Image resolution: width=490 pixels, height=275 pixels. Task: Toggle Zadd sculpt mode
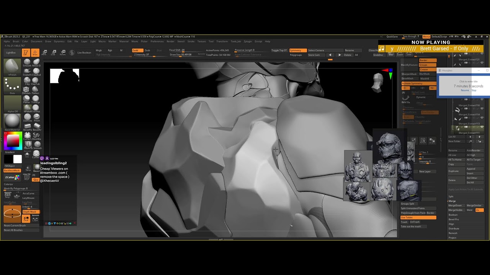(x=137, y=50)
